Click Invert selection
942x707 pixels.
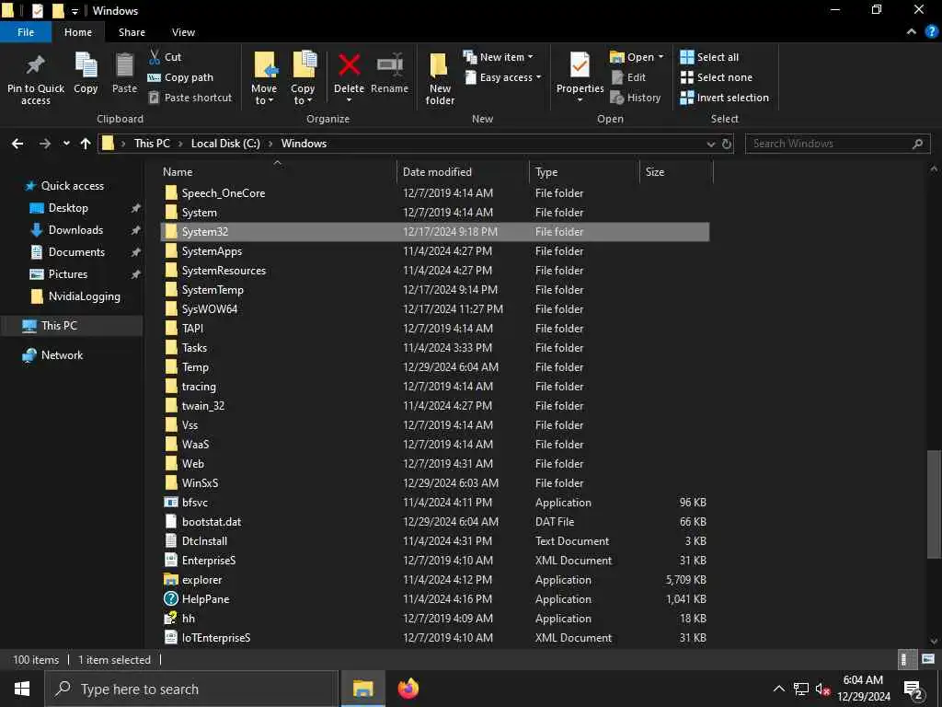[725, 98]
